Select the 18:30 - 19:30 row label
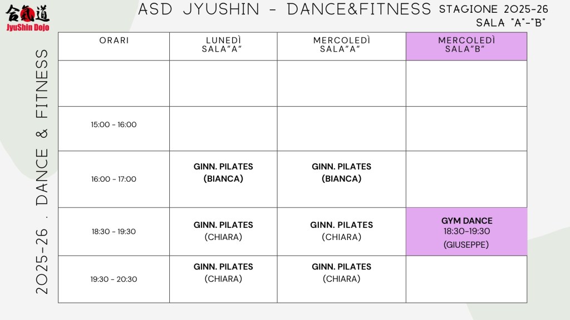This screenshot has height=320, width=570. click(x=114, y=232)
